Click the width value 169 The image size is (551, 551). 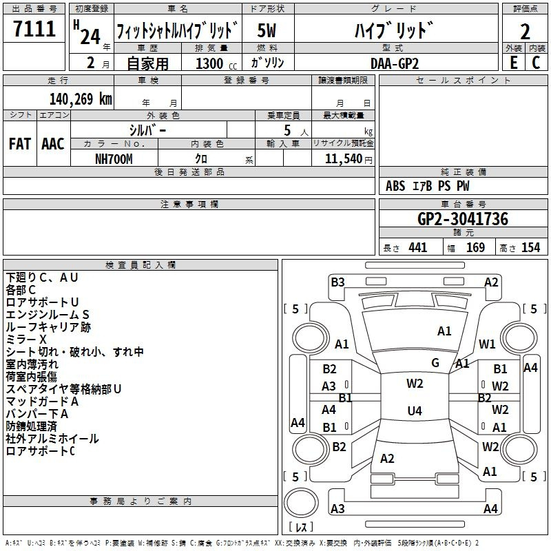click(x=475, y=248)
